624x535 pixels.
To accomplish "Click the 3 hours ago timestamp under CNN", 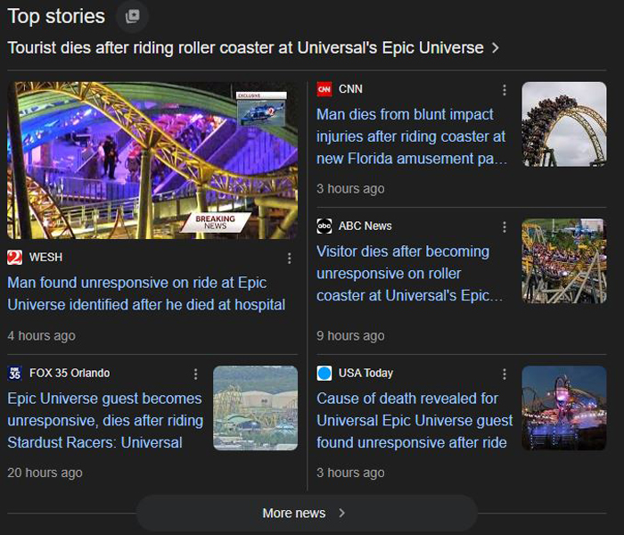I will 350,189.
